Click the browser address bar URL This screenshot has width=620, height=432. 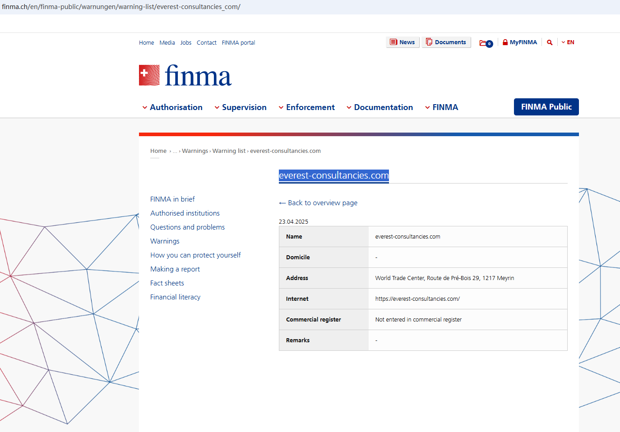coord(121,7)
